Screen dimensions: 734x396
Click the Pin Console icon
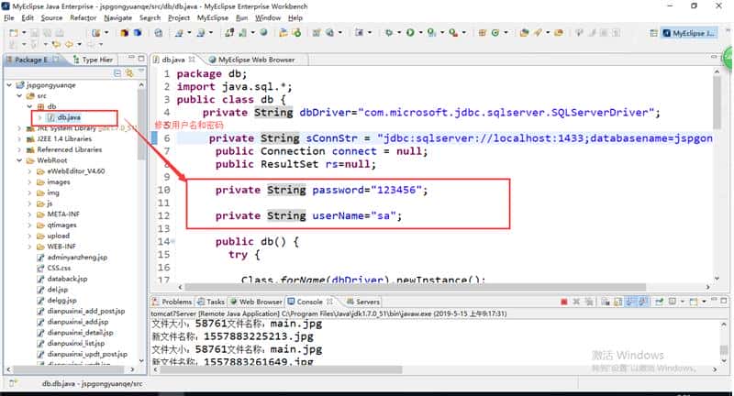point(659,302)
